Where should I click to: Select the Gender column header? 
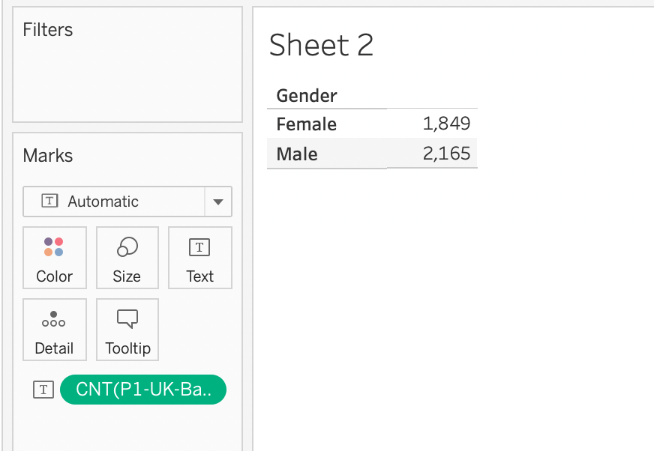[x=307, y=96]
